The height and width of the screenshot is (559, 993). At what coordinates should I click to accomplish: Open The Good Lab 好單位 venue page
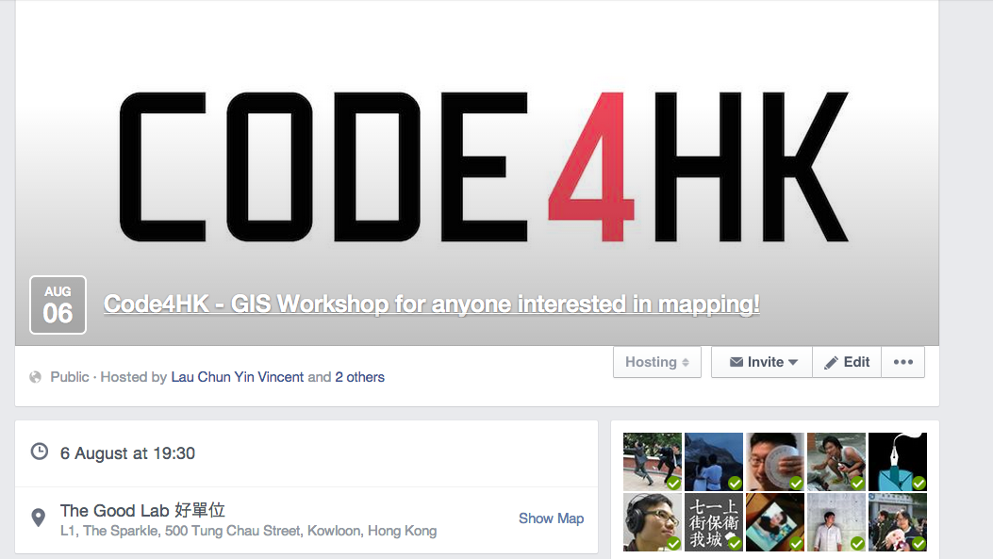(x=142, y=510)
